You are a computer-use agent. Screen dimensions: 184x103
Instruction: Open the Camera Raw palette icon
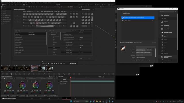[x=3, y=74]
